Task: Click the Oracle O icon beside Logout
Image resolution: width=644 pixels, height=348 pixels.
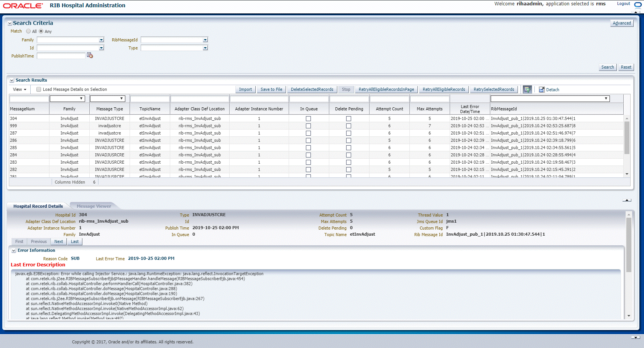Action: (638, 5)
